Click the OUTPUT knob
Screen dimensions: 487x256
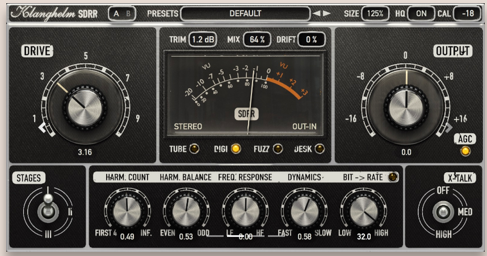click(x=406, y=108)
